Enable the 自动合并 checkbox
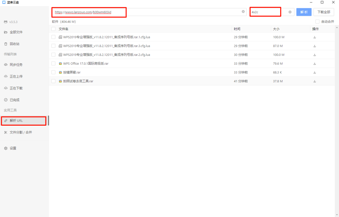Image resolution: width=339 pixels, height=217 pixels. click(x=317, y=21)
